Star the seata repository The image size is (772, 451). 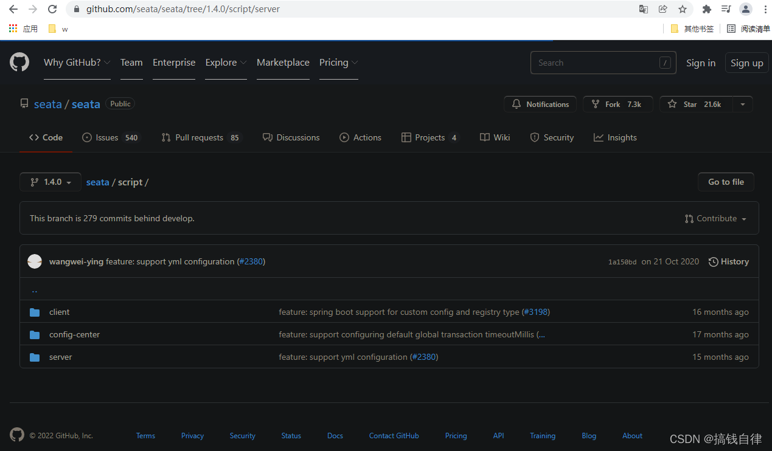point(697,105)
